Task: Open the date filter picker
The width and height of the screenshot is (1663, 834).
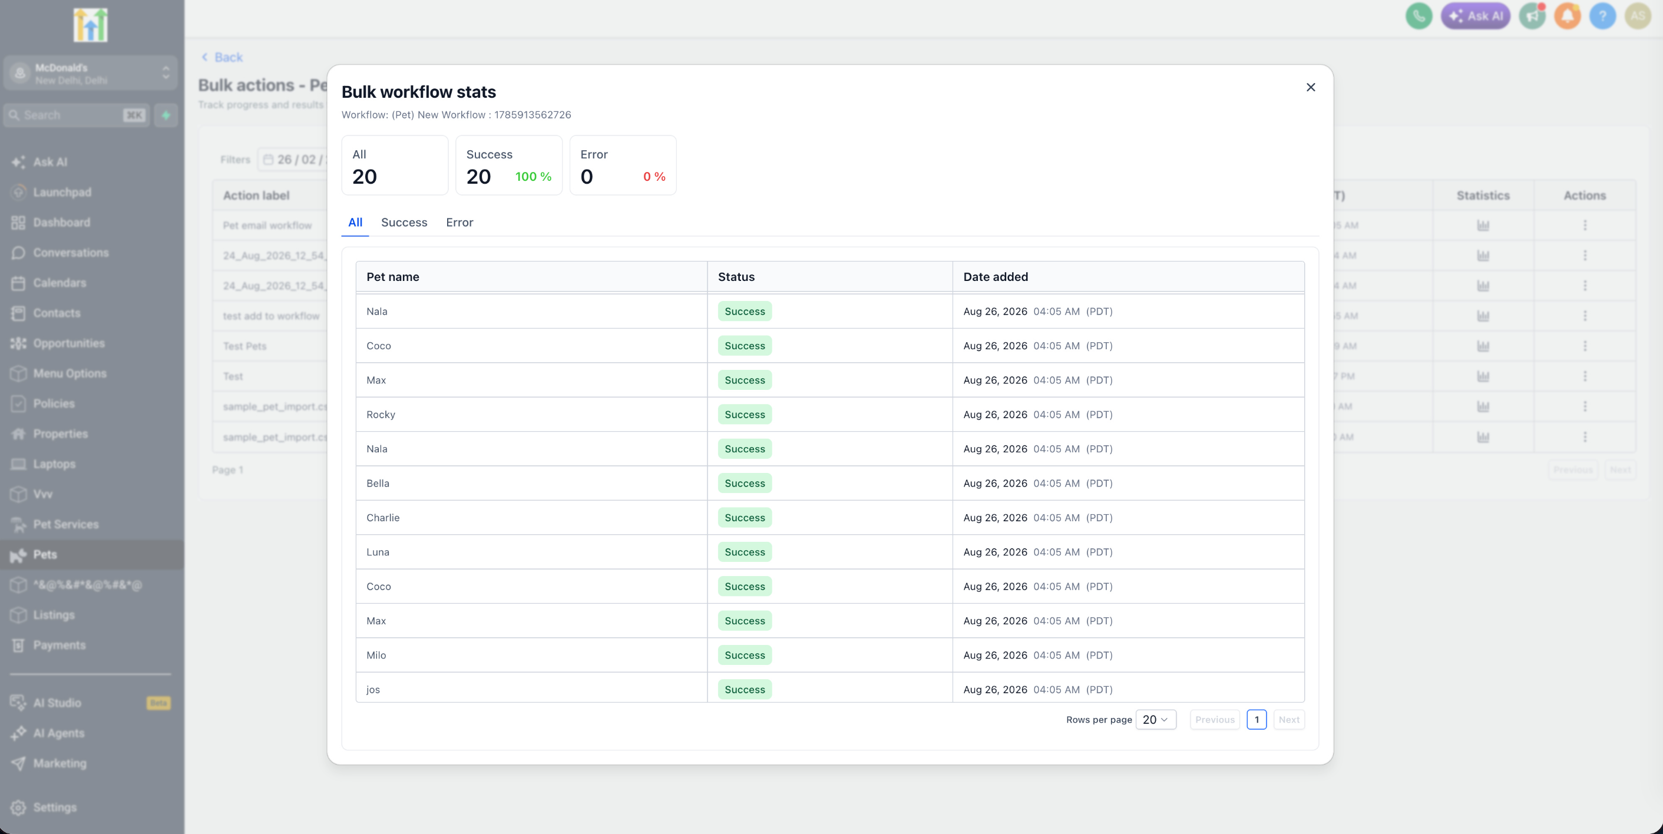Action: (294, 160)
